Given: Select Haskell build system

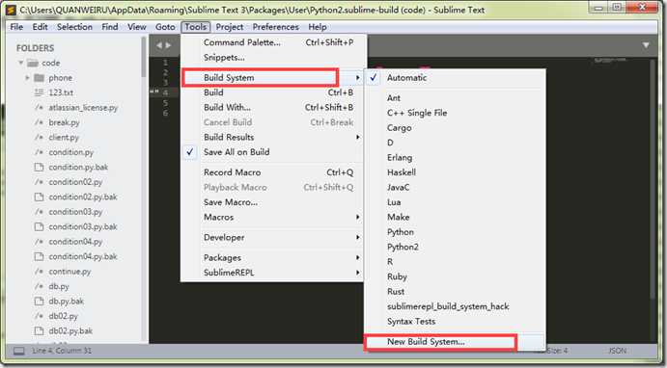Looking at the screenshot, I should tap(456, 172).
